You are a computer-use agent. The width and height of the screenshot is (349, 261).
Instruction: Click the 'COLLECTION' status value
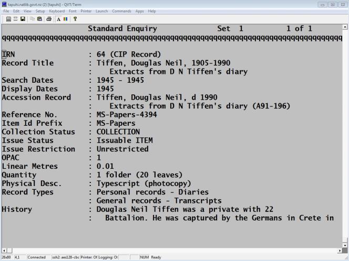(118, 132)
